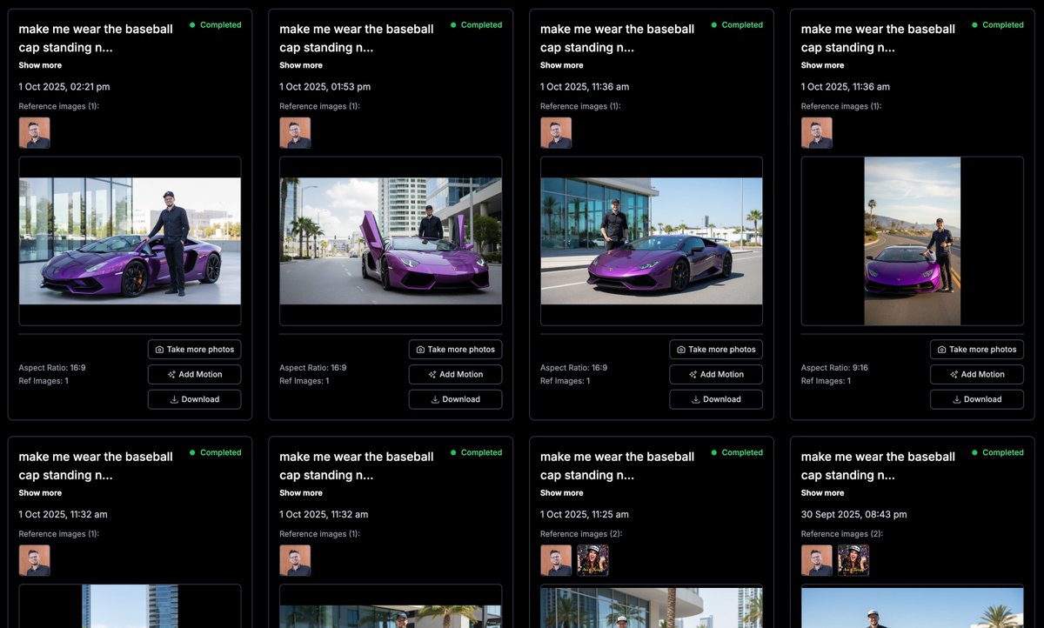Click 'Reference images (2):' on the 11:25 am card

click(x=581, y=534)
